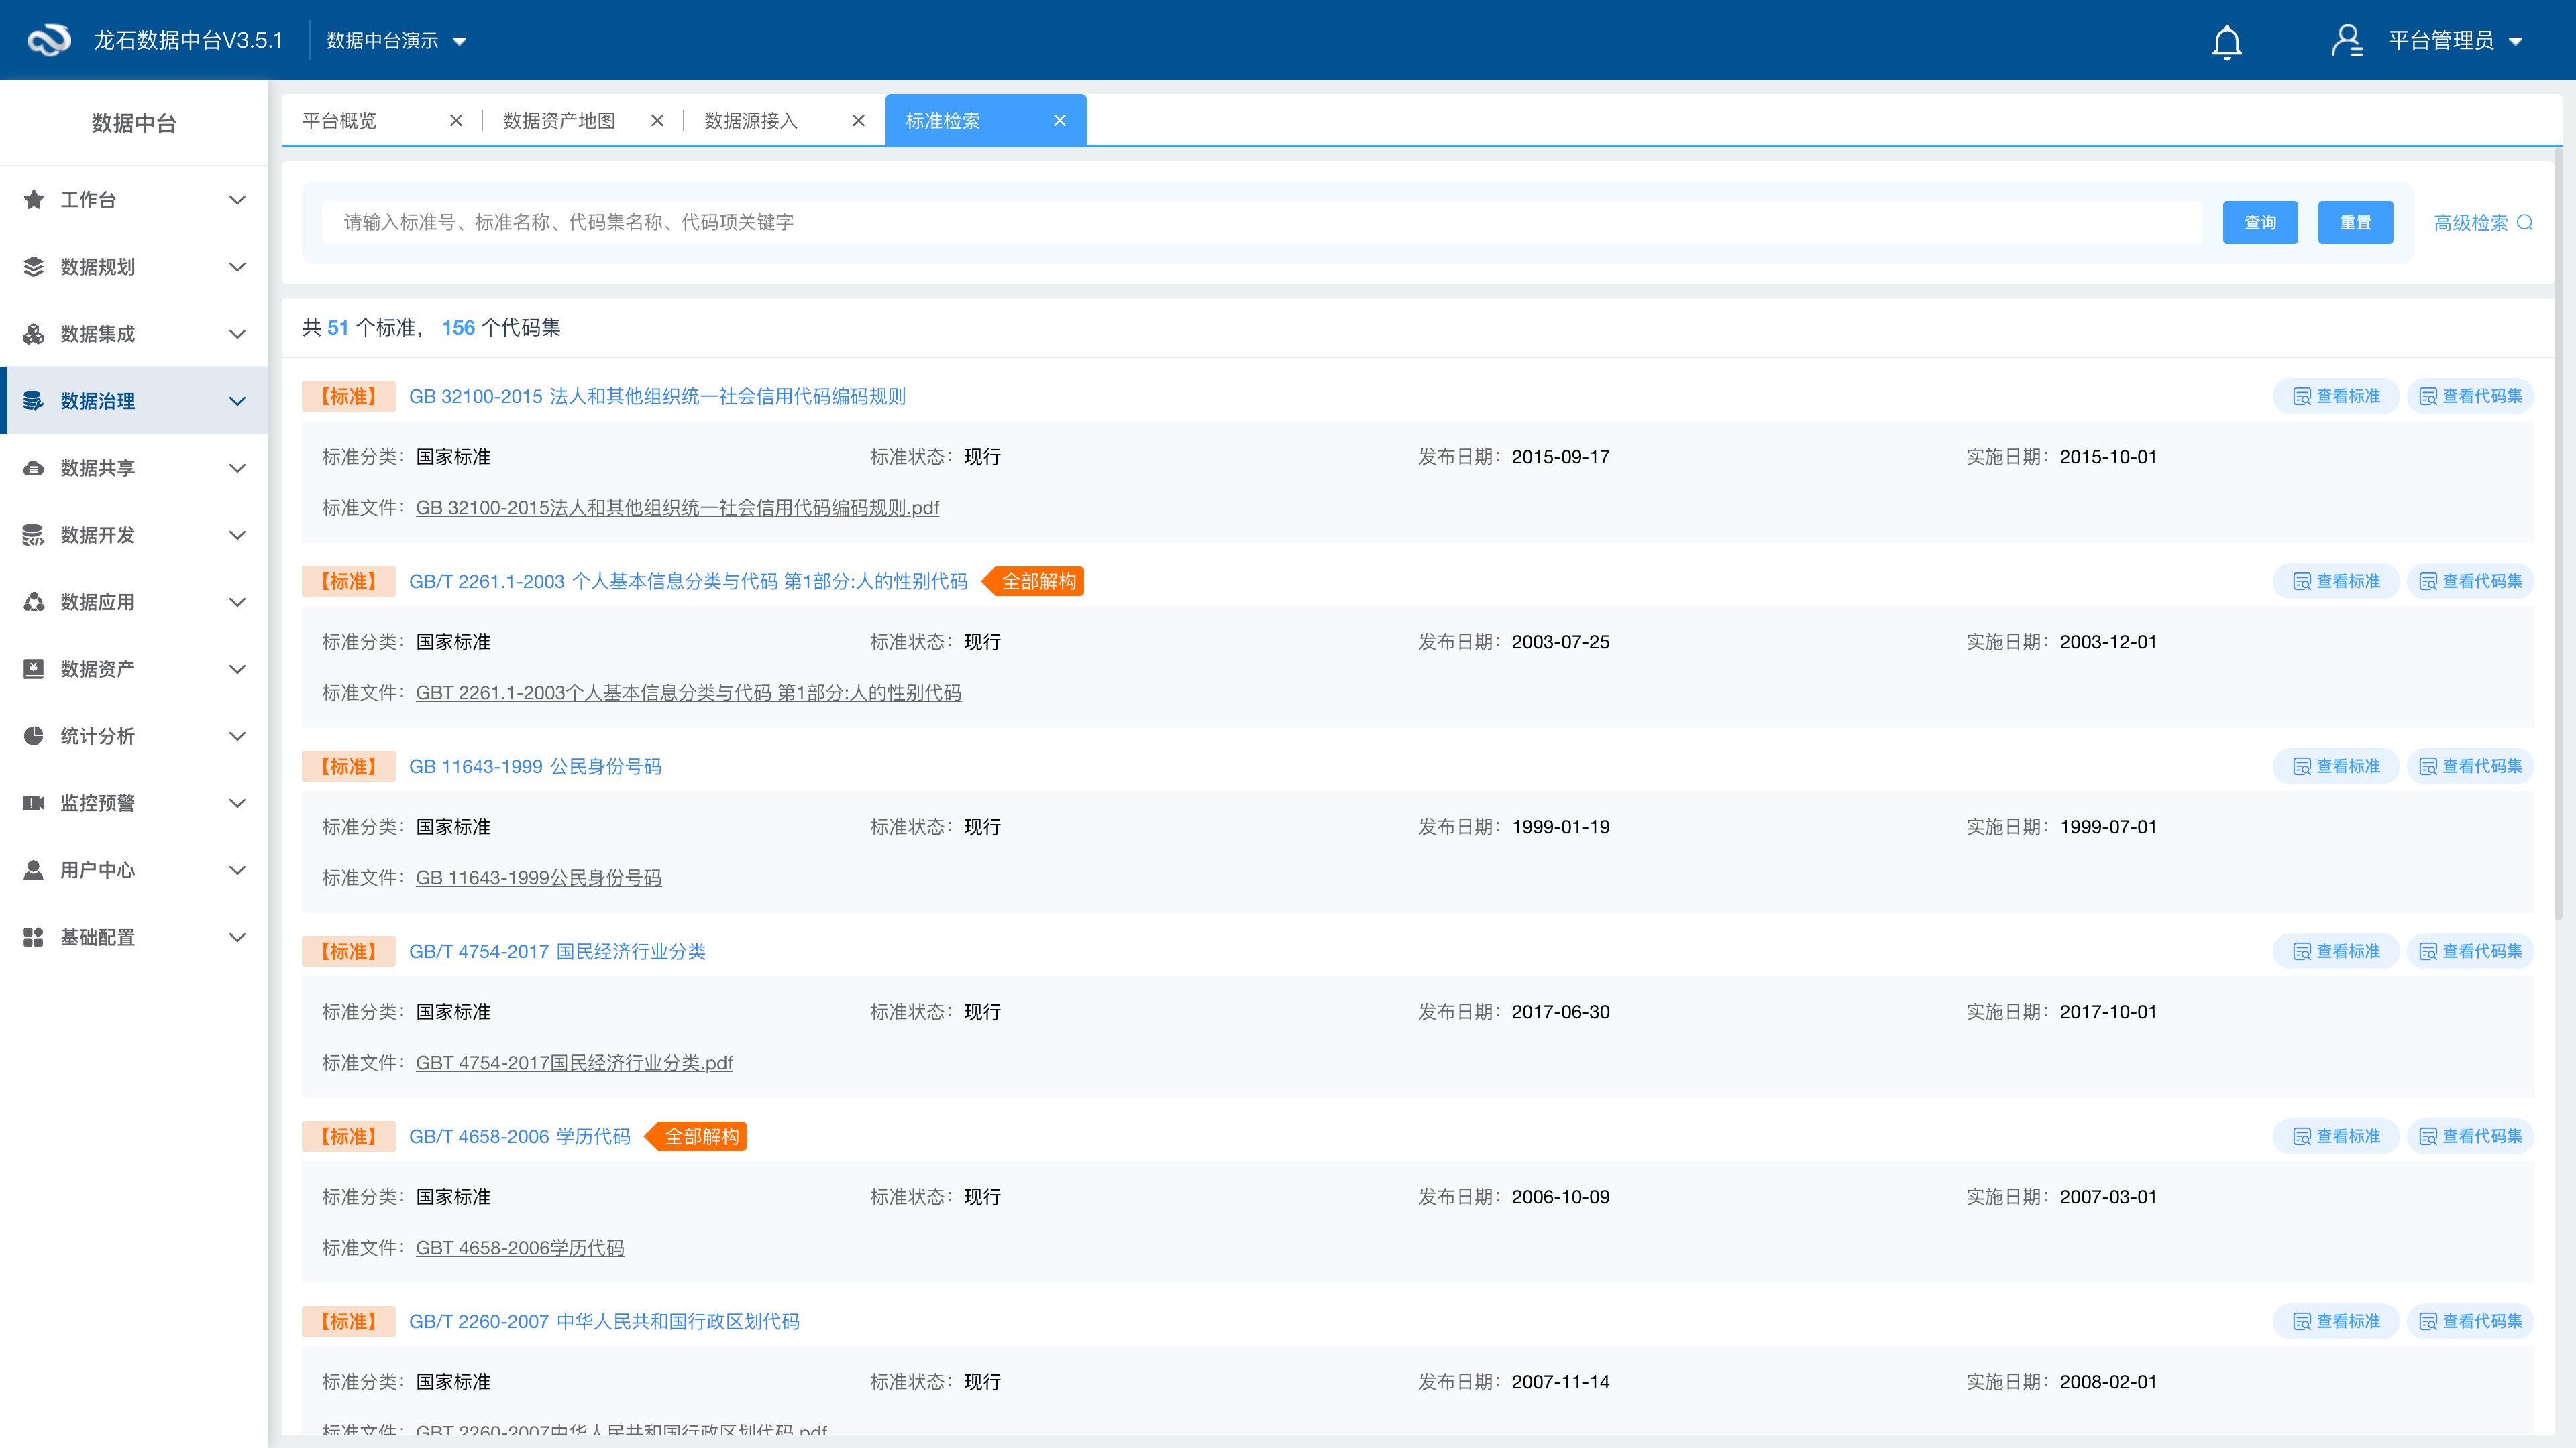Click the Longshi data platform logo icon
The width and height of the screenshot is (2576, 1448).
click(49, 40)
